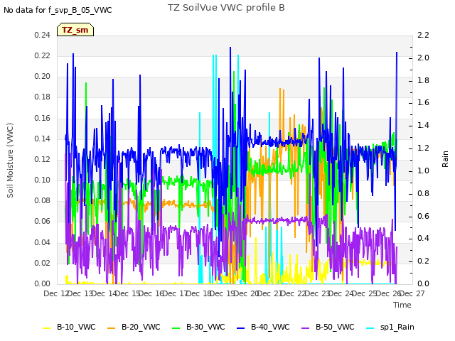
Task: Click the 0.20 left axis tick label
Action: [x=43, y=76]
